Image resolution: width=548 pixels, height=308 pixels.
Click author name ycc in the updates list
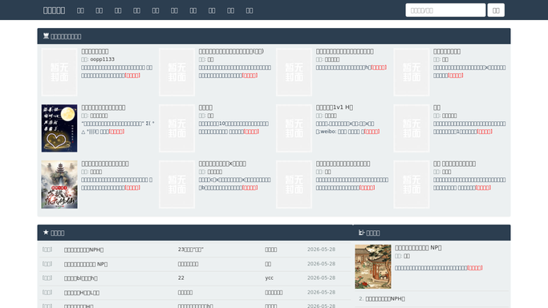point(269,278)
